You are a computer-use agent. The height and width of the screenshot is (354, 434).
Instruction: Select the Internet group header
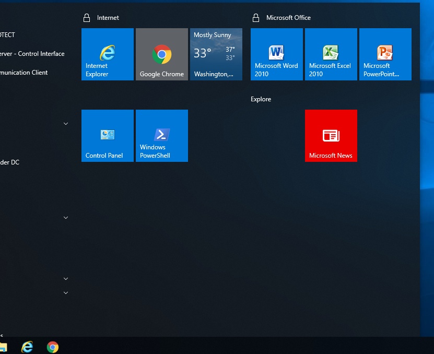coord(108,18)
